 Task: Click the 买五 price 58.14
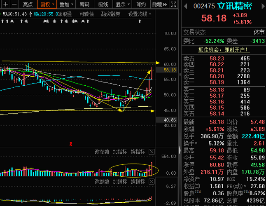217,114
